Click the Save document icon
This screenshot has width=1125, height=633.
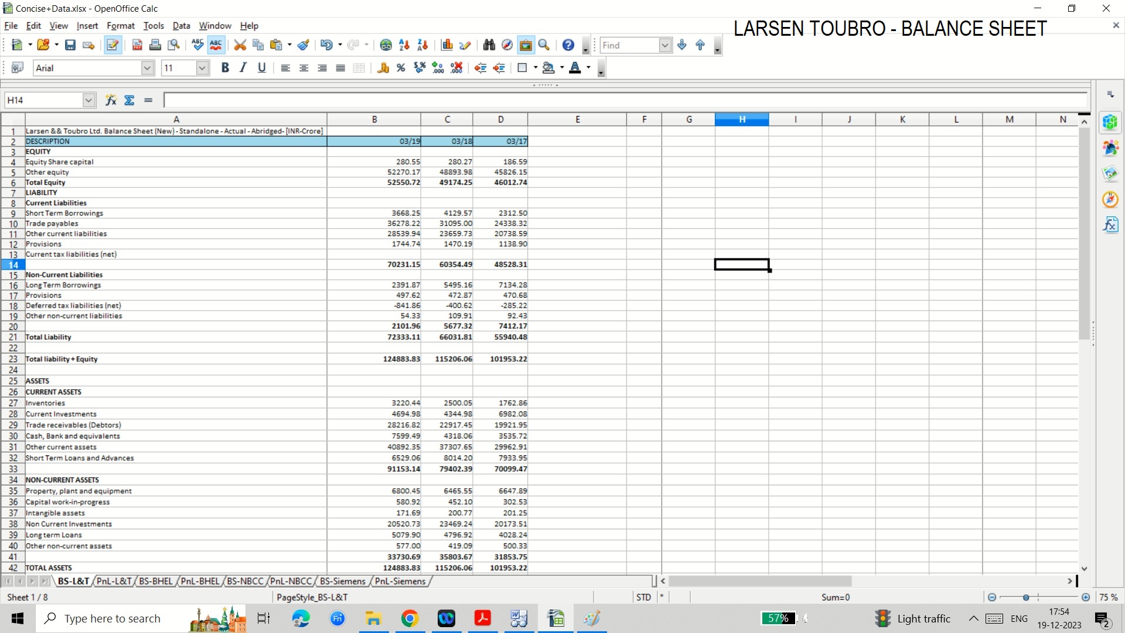coord(70,45)
